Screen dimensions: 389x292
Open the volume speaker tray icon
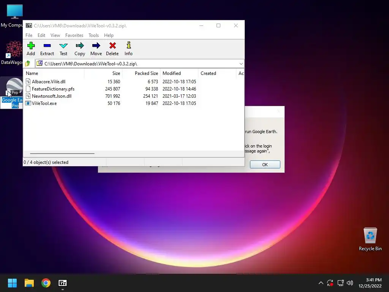[x=350, y=283]
